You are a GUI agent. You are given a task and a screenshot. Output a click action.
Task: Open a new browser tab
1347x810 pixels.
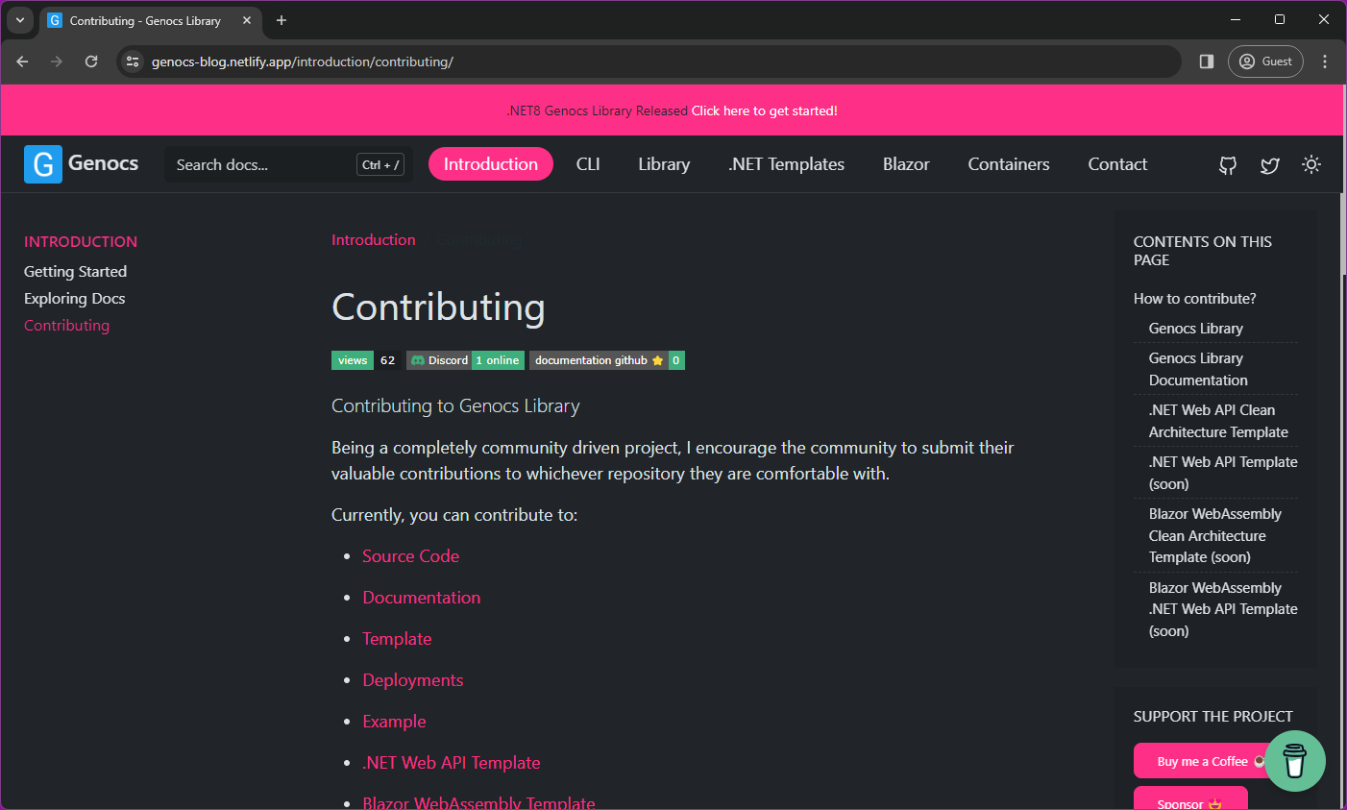point(282,20)
